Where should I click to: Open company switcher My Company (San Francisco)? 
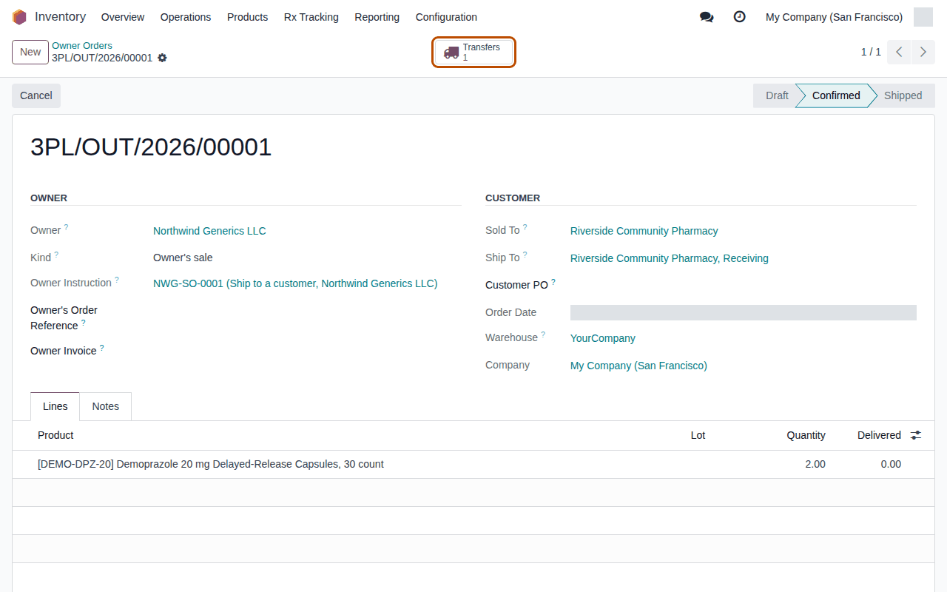(834, 17)
